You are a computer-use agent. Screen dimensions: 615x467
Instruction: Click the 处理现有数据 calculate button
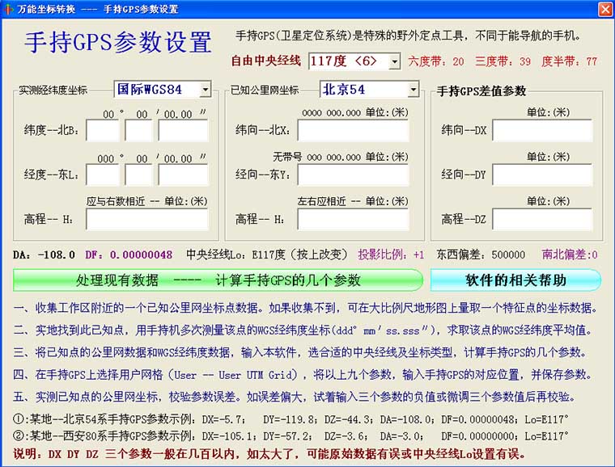pos(218,280)
